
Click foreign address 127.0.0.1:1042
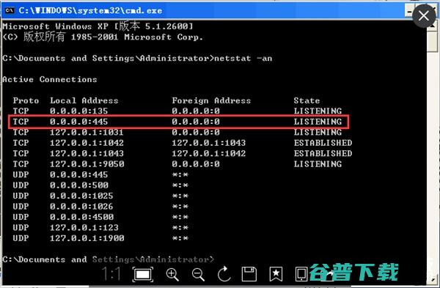pos(209,153)
